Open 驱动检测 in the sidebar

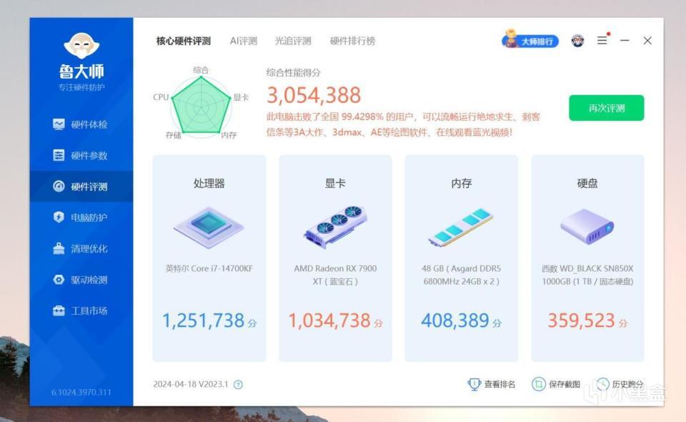81,280
